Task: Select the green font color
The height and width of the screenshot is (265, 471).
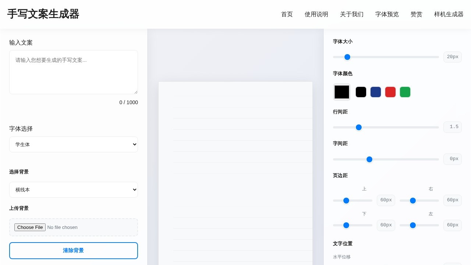Action: [405, 92]
